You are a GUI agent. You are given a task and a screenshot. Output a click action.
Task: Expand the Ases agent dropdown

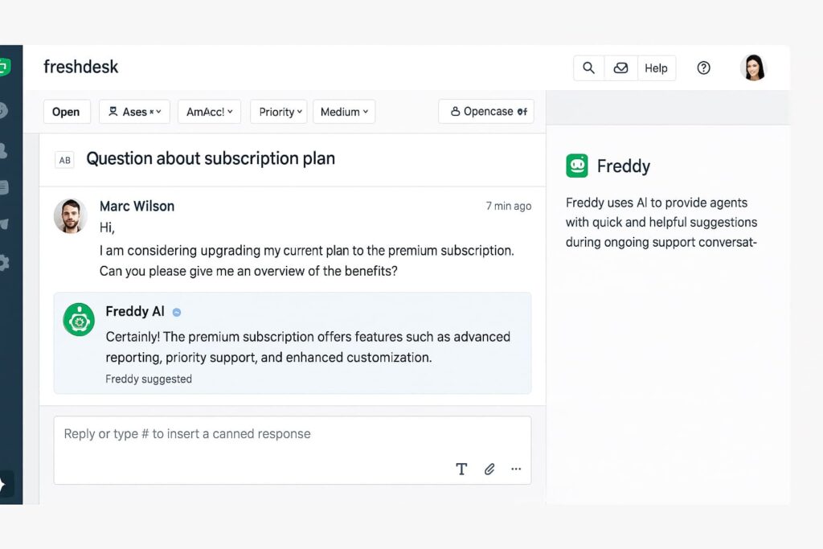tap(134, 112)
